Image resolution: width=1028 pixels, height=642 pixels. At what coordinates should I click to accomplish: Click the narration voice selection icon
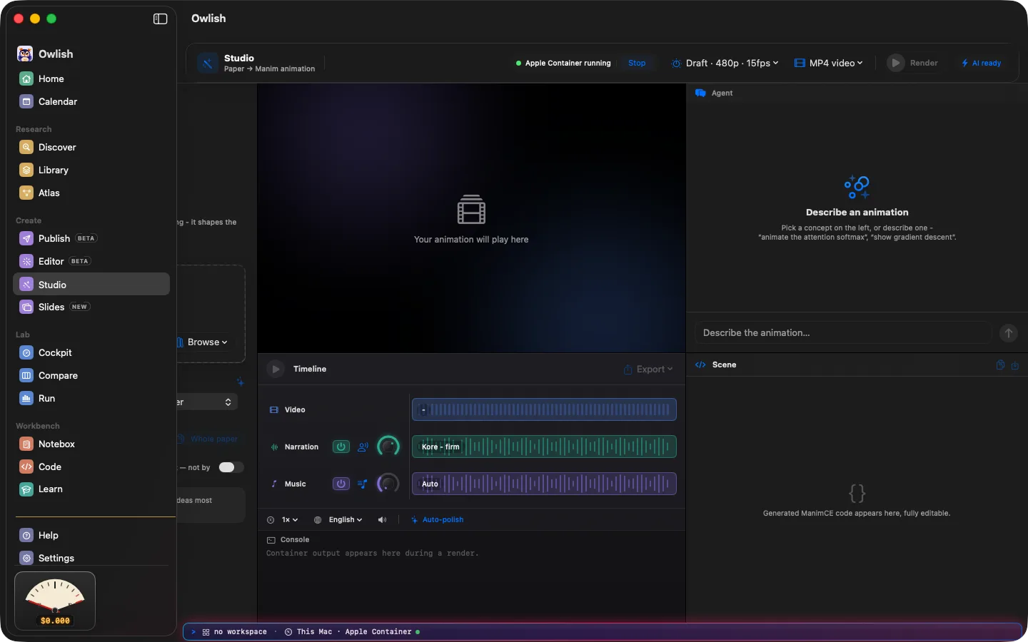pyautogui.click(x=363, y=447)
